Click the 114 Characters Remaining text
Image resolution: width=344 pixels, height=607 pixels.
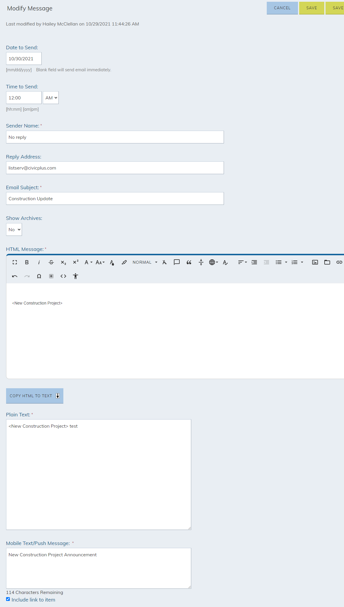(34, 592)
